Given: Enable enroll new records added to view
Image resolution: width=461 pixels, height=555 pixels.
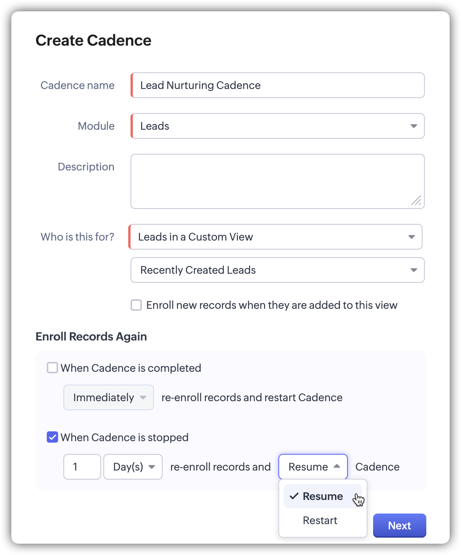Looking at the screenshot, I should pyautogui.click(x=136, y=305).
